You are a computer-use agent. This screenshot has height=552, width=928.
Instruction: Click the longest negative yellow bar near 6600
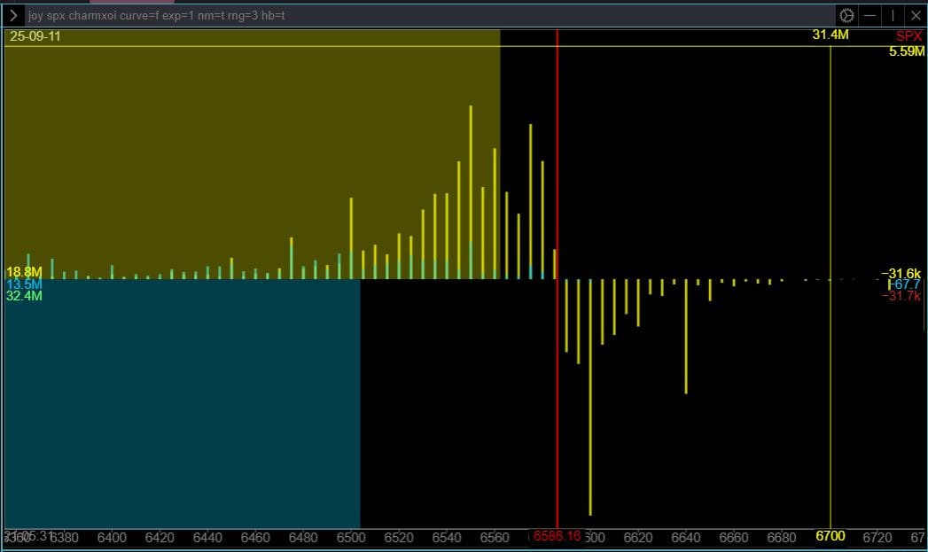[590, 399]
